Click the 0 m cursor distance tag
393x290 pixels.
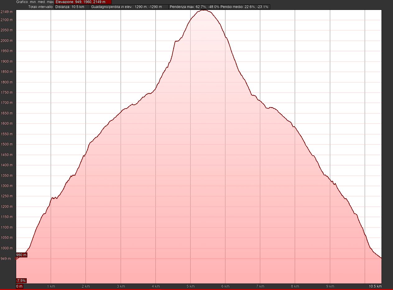[x=19, y=286]
